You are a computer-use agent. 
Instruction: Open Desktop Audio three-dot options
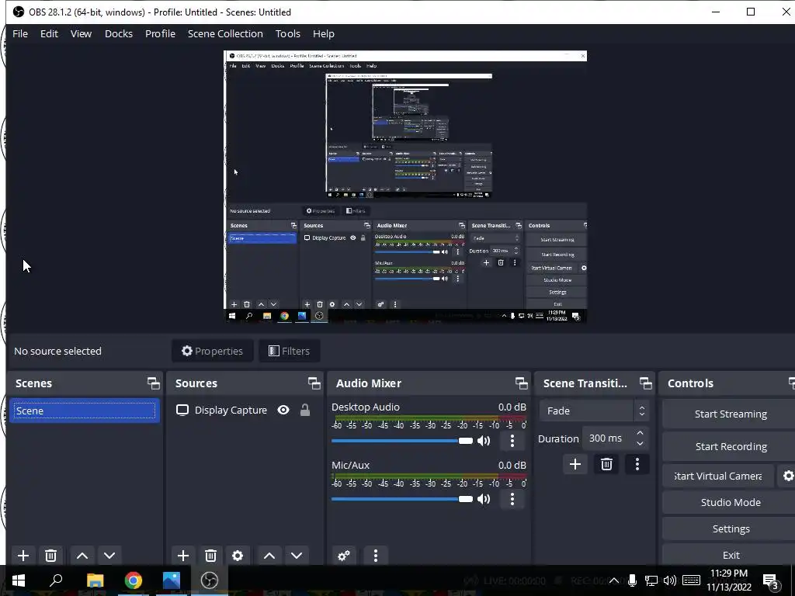pyautogui.click(x=512, y=441)
